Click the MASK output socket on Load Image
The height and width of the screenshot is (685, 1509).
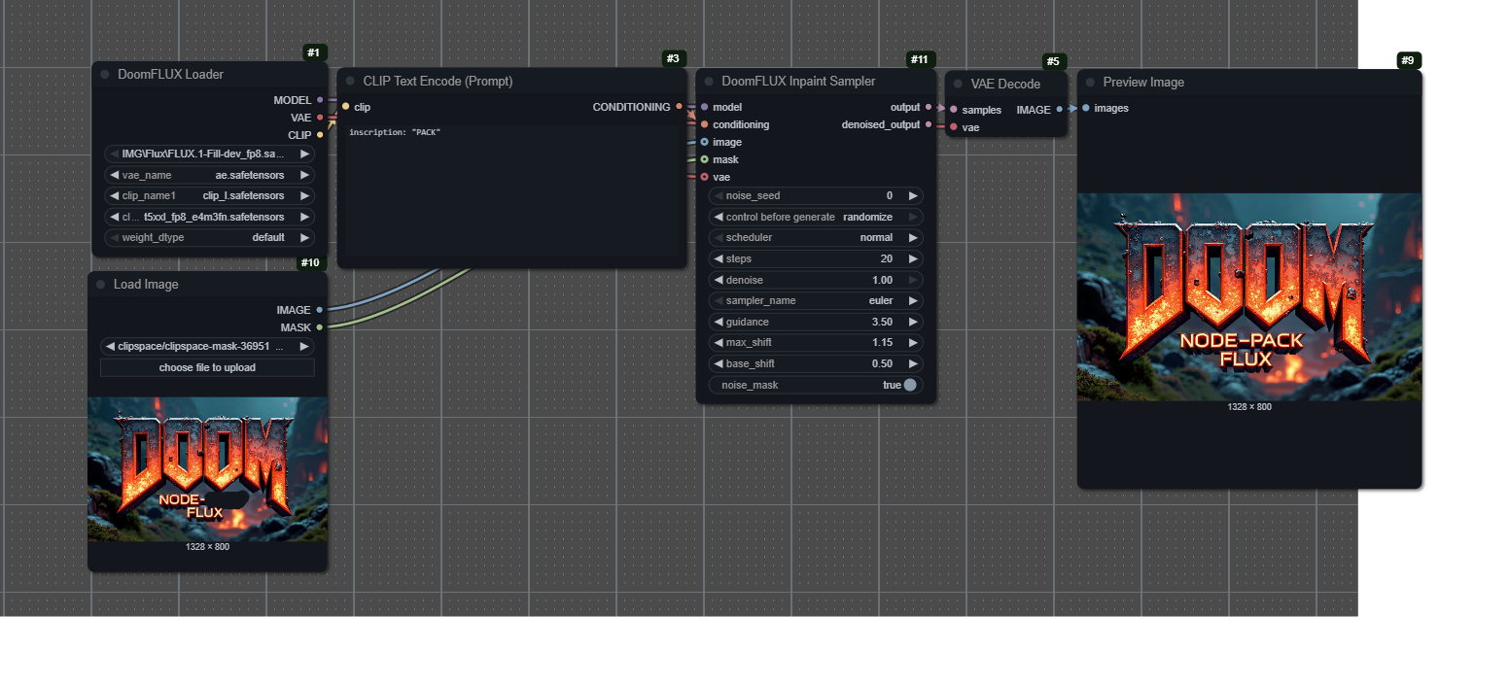pos(320,327)
